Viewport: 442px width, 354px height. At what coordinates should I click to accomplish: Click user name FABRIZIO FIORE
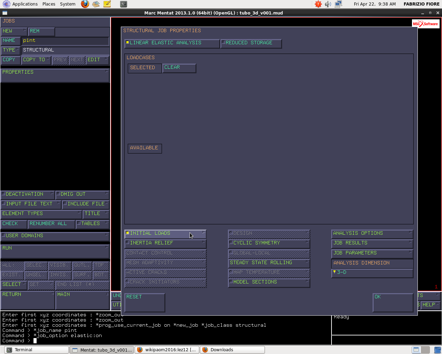(421, 4)
